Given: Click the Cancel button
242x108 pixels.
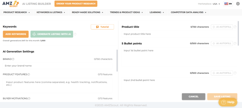Looking at the screenshot, I should tap(193, 97).
